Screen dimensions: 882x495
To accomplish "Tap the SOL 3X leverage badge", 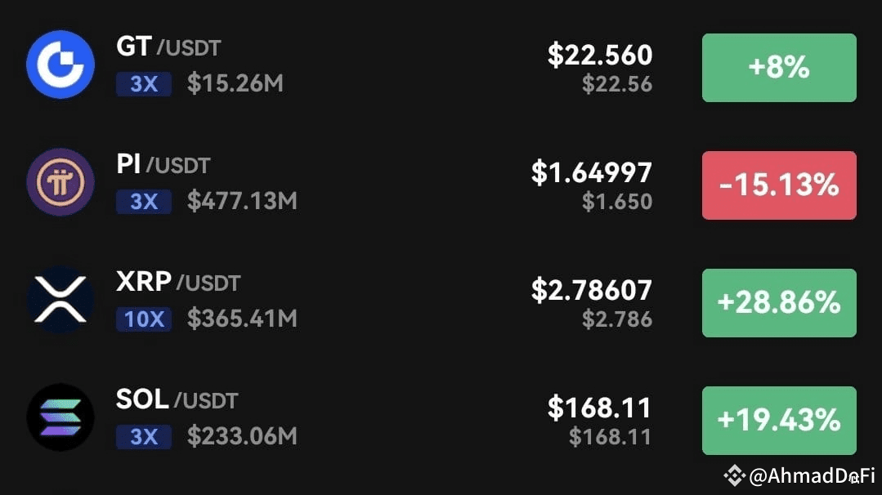I will (144, 437).
